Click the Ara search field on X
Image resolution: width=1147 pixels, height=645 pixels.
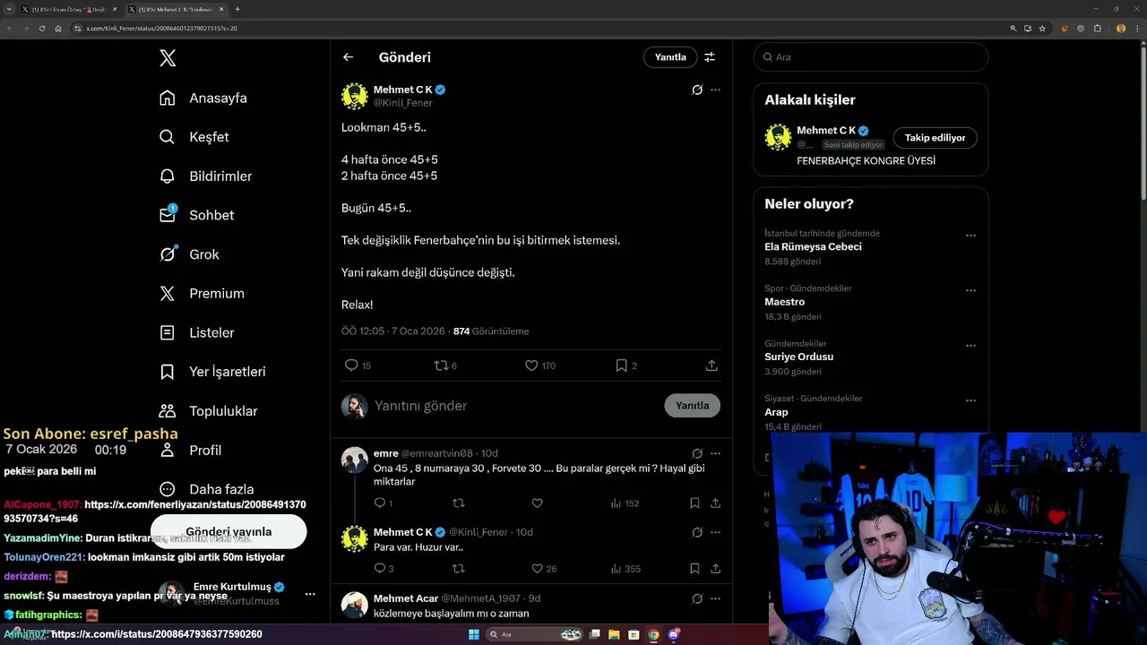coord(871,56)
